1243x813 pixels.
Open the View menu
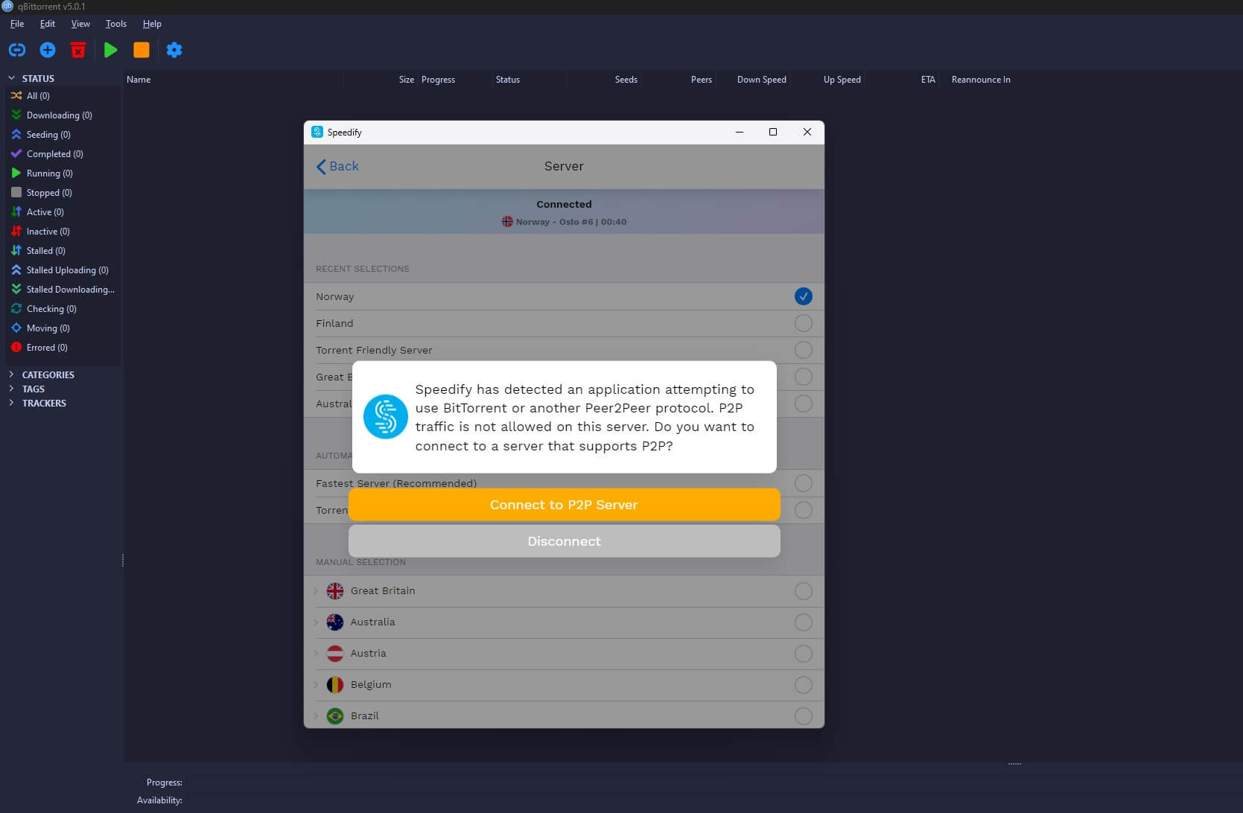coord(80,24)
